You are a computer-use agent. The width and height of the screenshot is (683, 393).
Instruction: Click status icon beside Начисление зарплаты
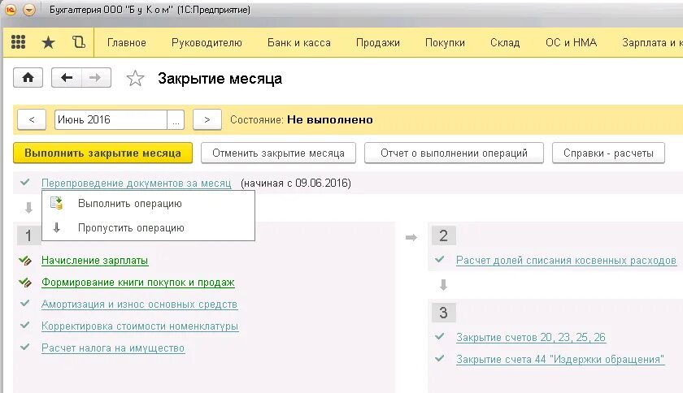[25, 261]
